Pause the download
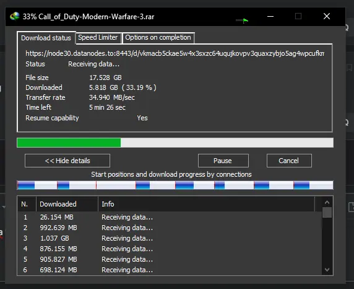The image size is (354, 289). (223, 161)
